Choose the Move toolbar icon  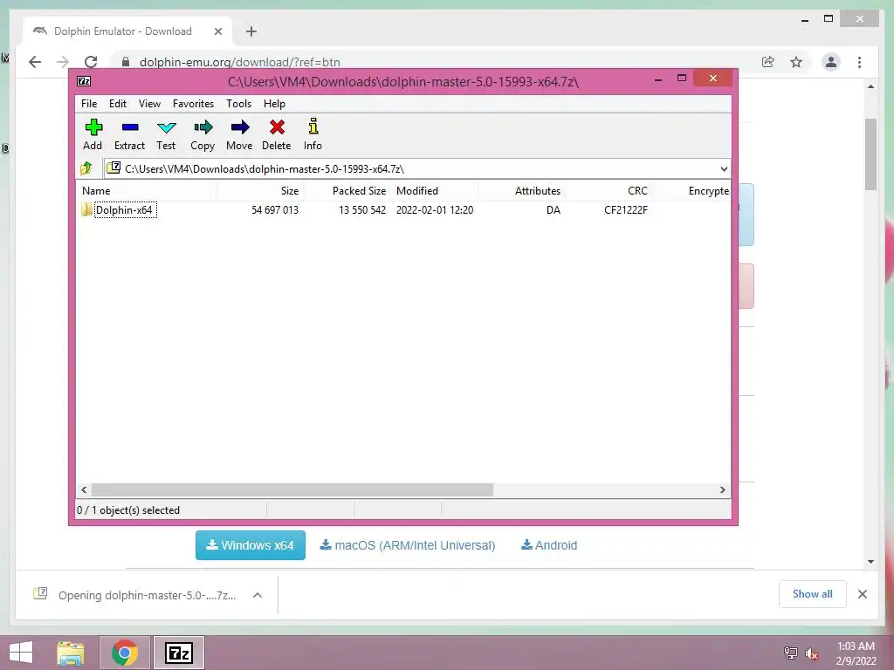pyautogui.click(x=239, y=134)
